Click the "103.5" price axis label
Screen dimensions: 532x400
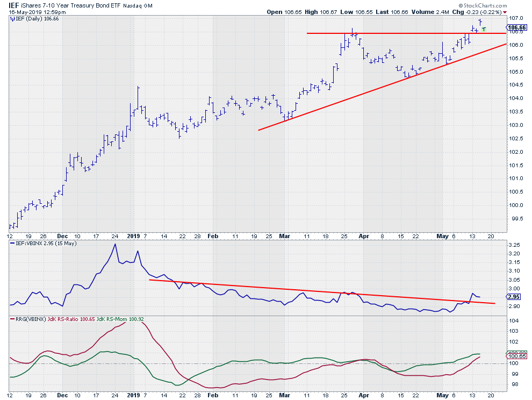pos(515,112)
